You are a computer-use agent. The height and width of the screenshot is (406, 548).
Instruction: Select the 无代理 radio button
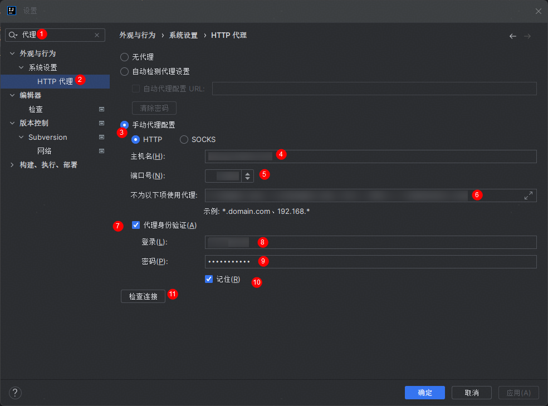(125, 57)
